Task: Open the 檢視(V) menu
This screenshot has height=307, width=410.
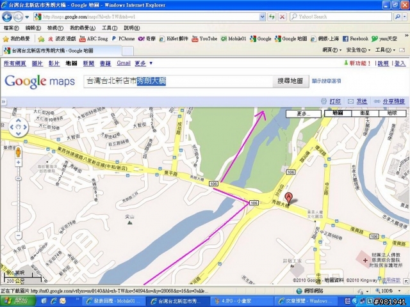Action: pyautogui.click(x=55, y=28)
